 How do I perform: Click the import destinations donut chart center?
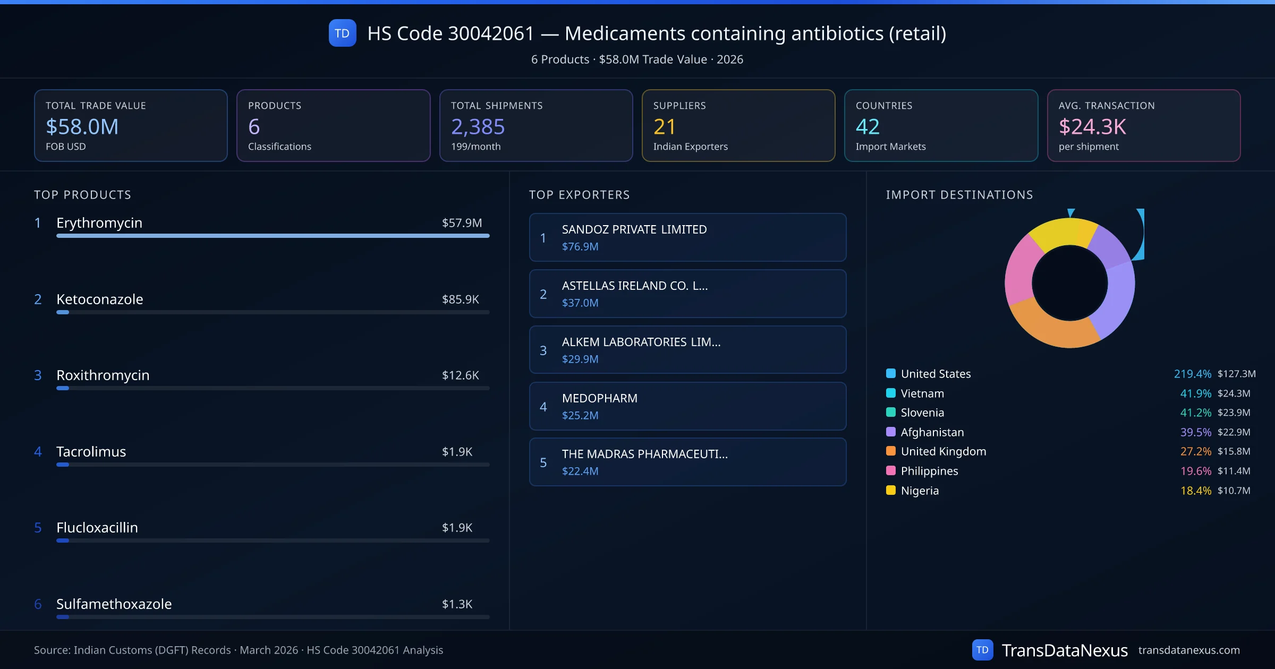click(x=1069, y=283)
